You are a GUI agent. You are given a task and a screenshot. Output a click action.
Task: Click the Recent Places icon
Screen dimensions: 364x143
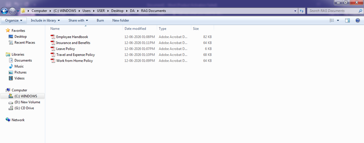tap(11, 42)
